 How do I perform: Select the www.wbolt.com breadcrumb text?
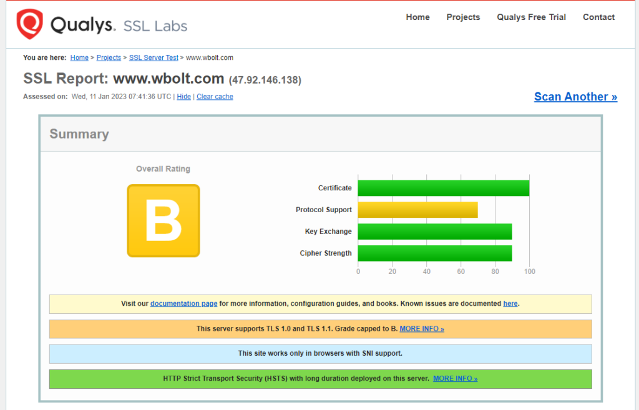210,57
